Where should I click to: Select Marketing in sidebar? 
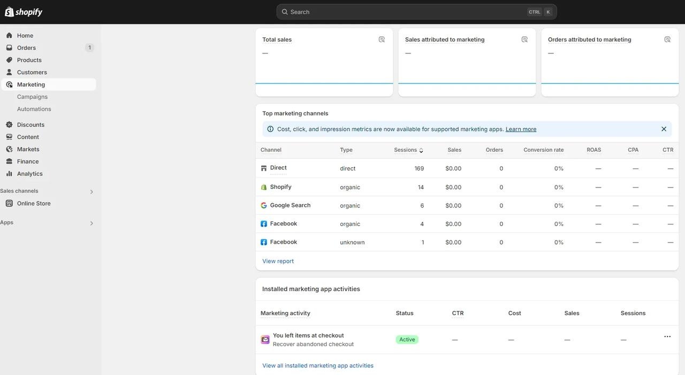pyautogui.click(x=48, y=84)
